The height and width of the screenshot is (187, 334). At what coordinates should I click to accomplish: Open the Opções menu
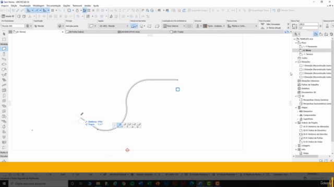point(66,6)
